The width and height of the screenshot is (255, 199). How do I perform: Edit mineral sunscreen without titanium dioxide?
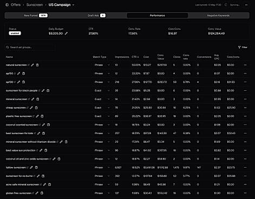(x=61, y=142)
